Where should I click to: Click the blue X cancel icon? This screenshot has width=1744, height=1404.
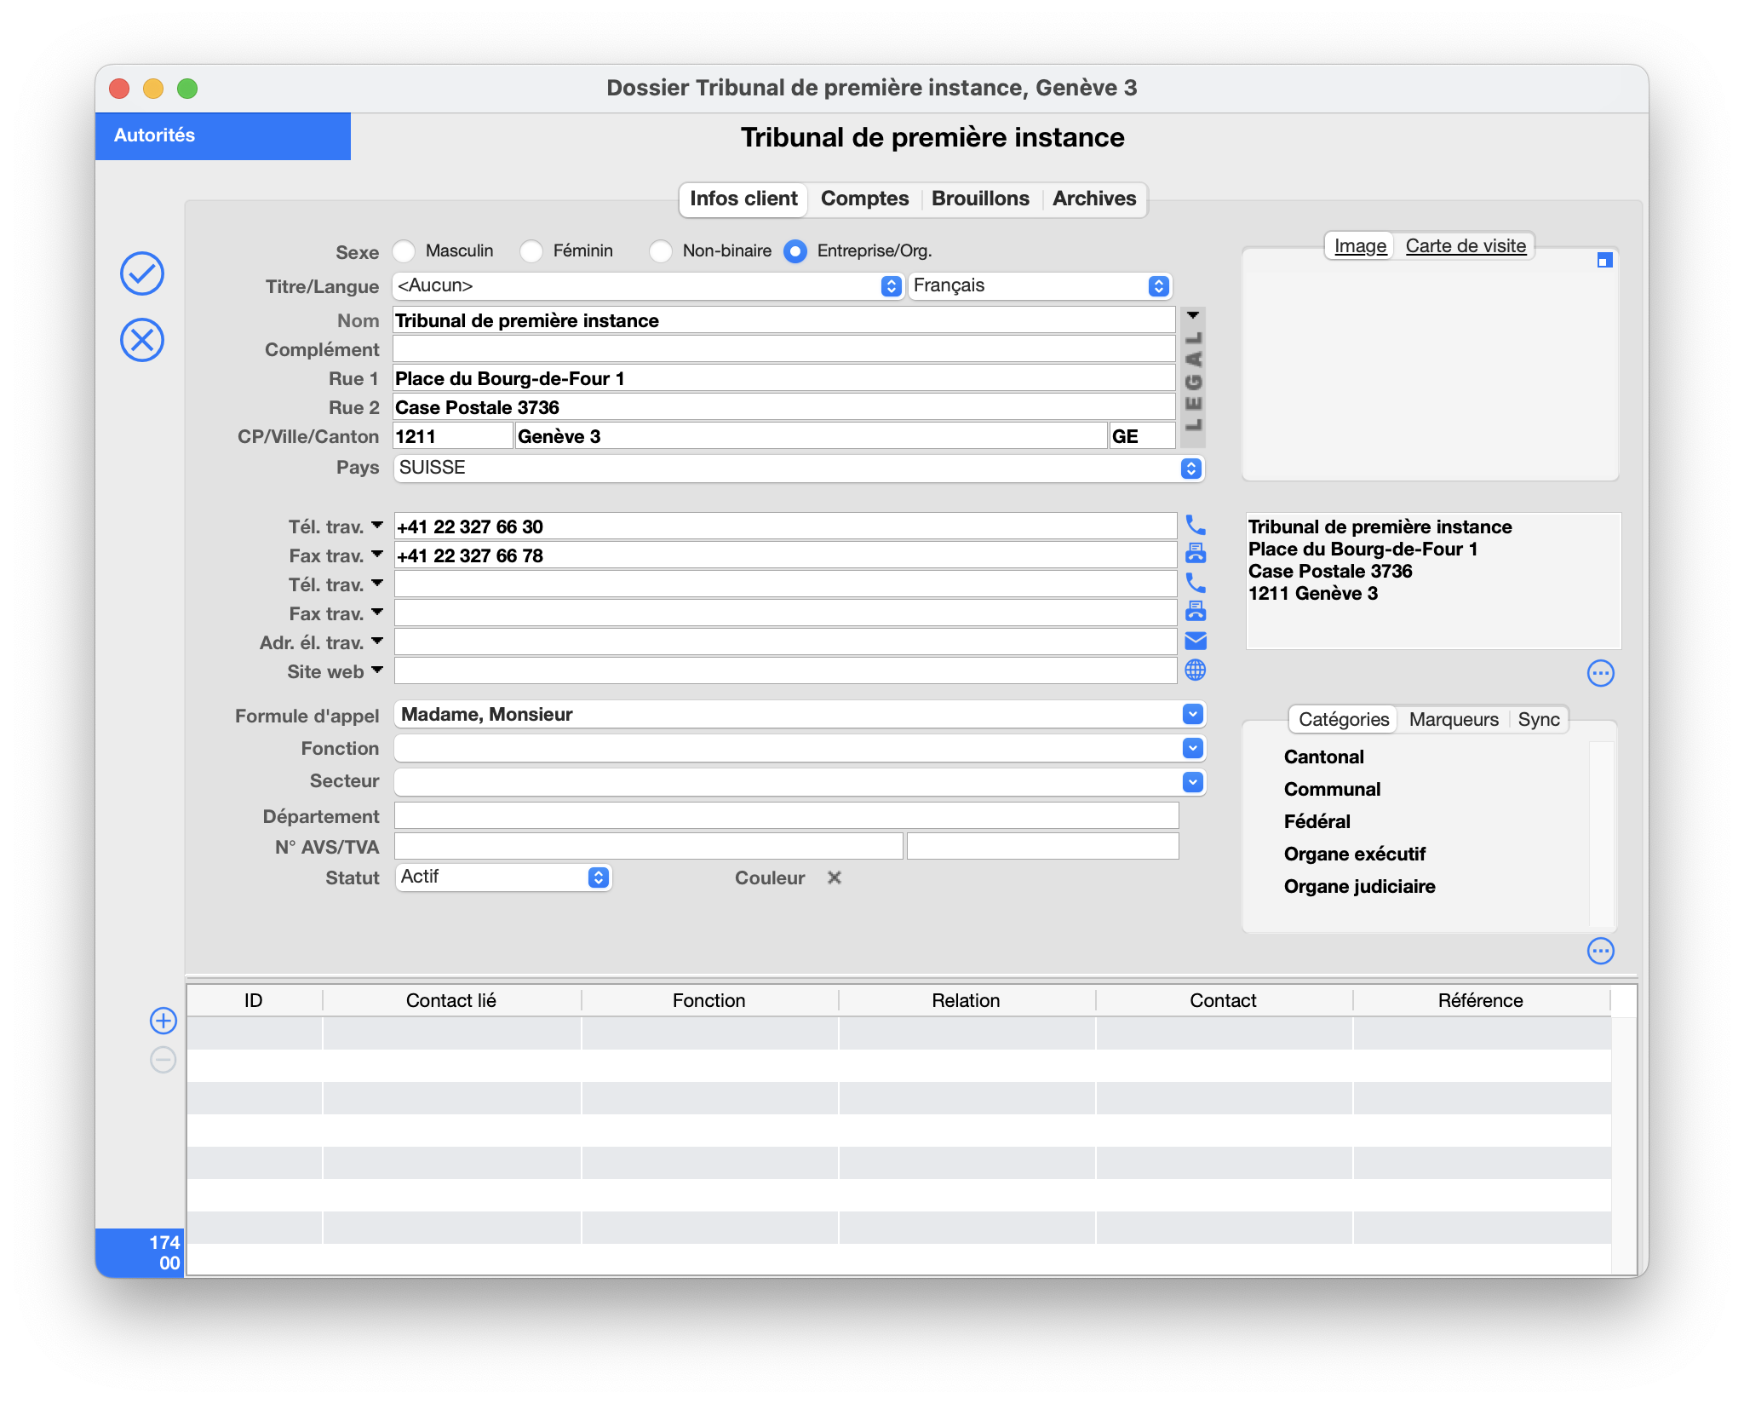(x=142, y=340)
